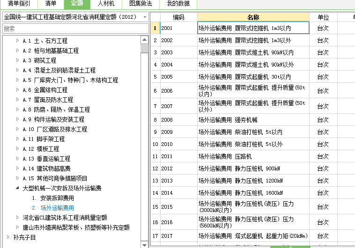The height and width of the screenshot is (248, 355).
Task: Expand the A.1 土、石方工程 node
Action: pos(18,41)
